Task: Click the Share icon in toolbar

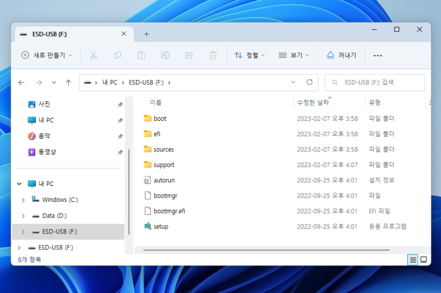Action: (189, 55)
